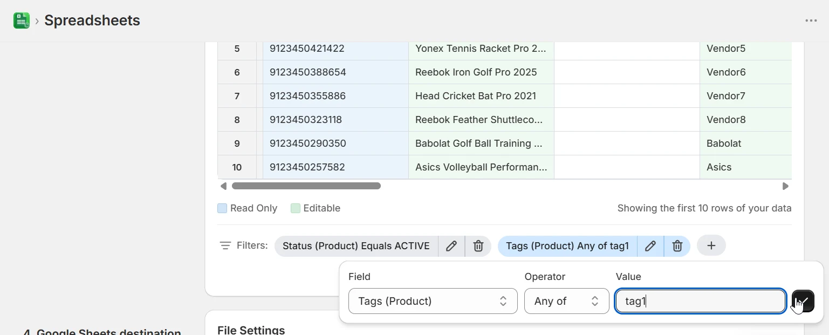This screenshot has height=335, width=829.
Task: Open the Field dropdown Tags (Product)
Action: click(433, 301)
